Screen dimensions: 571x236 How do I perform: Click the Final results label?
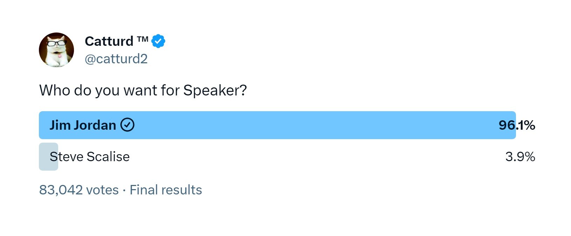[x=166, y=190]
